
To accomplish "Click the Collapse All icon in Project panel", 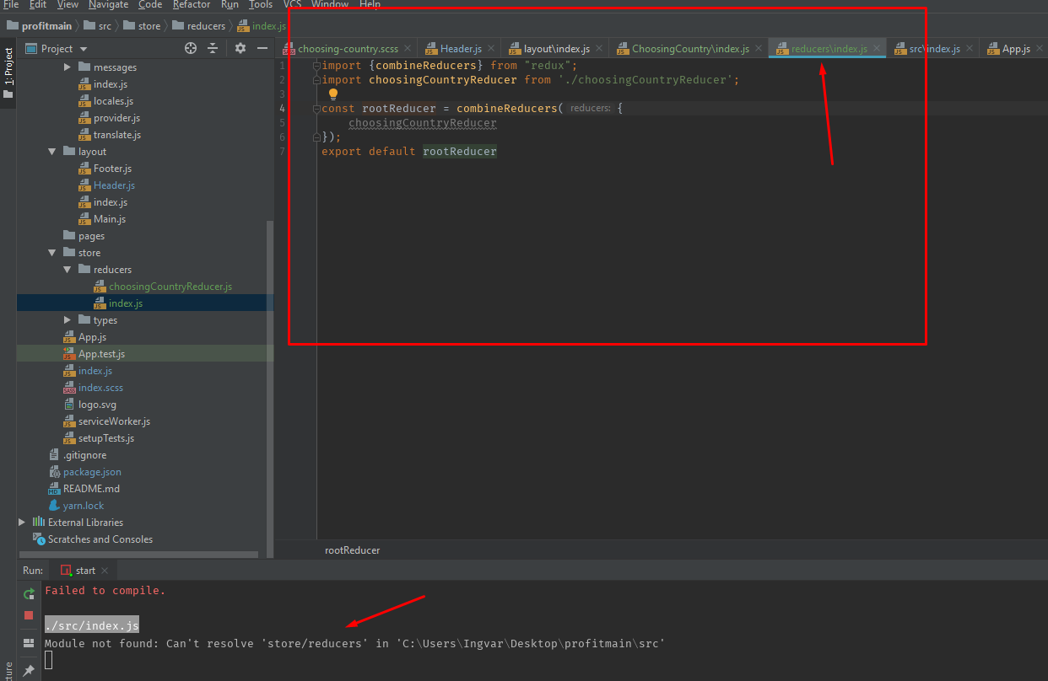I will point(214,49).
